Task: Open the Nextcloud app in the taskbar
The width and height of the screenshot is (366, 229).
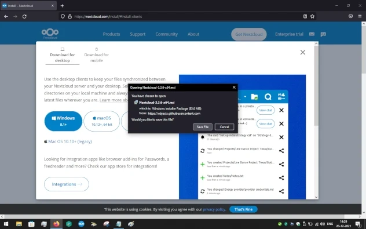Action: [81, 224]
